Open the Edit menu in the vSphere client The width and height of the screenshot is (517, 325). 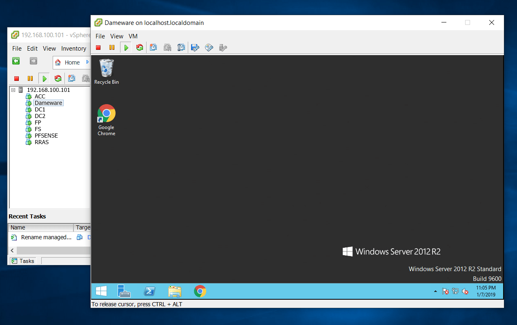(32, 48)
